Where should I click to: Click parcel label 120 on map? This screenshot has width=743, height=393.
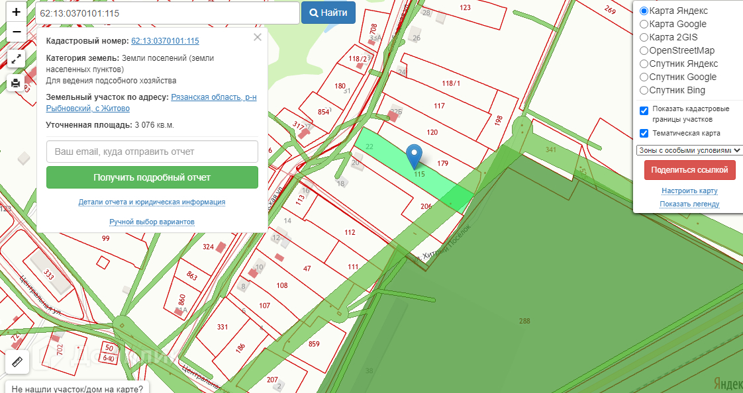432,132
